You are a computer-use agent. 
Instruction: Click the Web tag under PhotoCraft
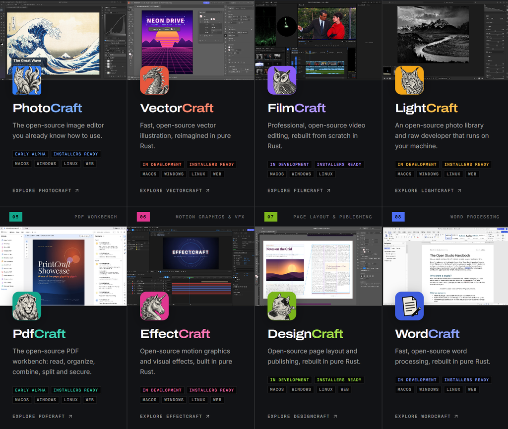[90, 164]
